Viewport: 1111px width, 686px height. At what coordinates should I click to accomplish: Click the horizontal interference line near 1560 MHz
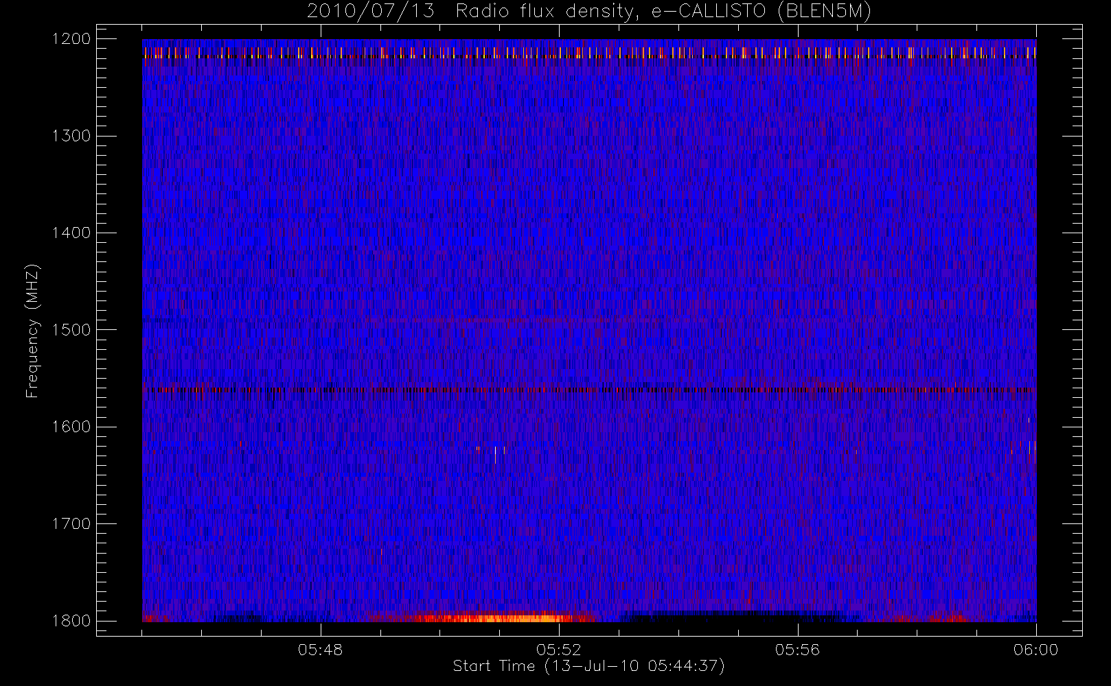tap(589, 390)
